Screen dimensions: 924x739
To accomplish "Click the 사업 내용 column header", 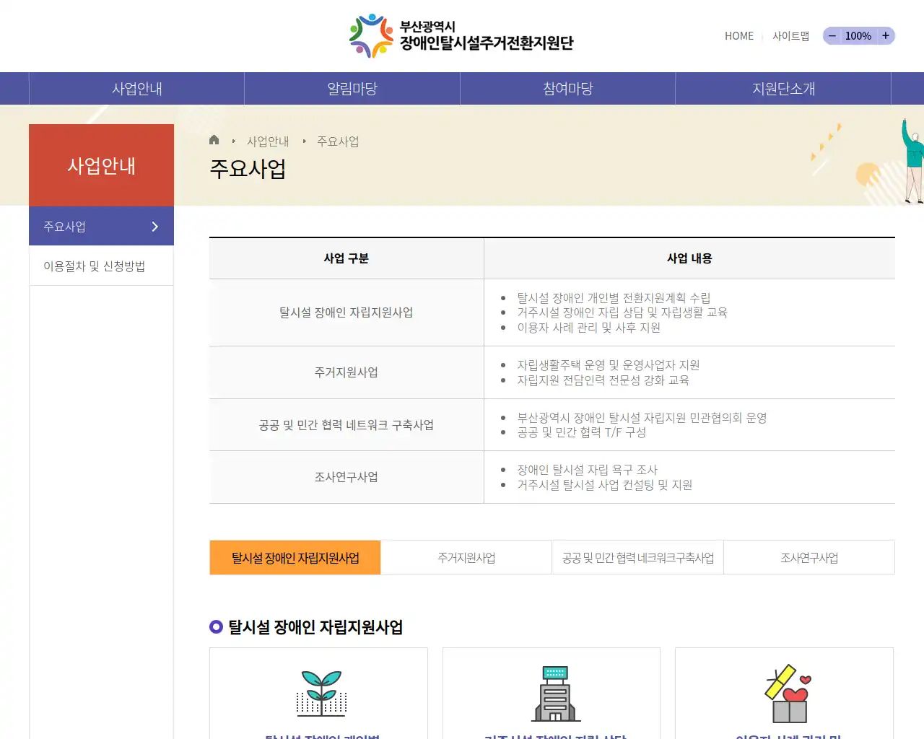I will click(x=689, y=258).
